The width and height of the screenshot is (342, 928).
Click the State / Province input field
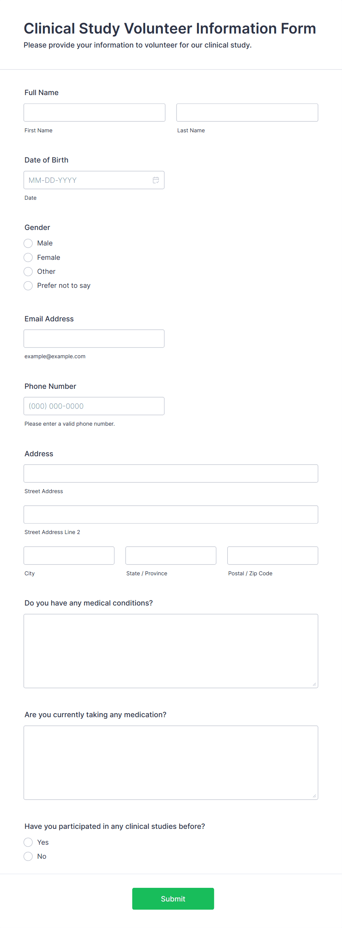point(171,555)
